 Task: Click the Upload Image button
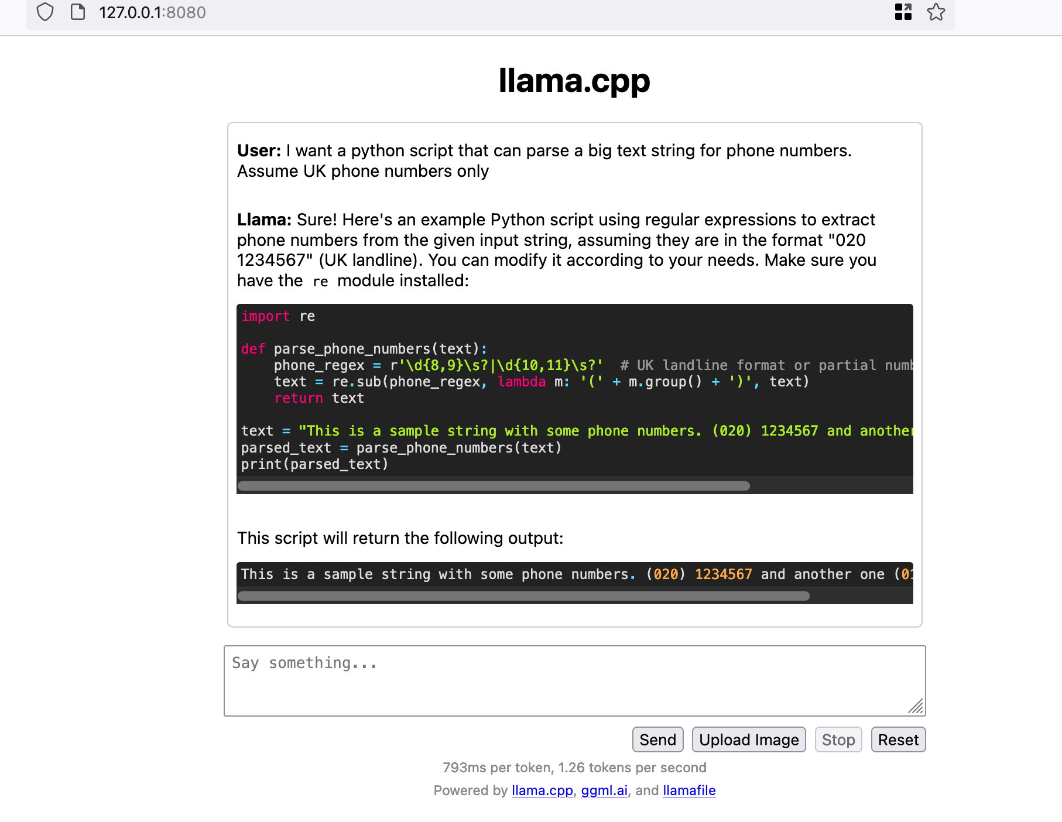pos(749,739)
